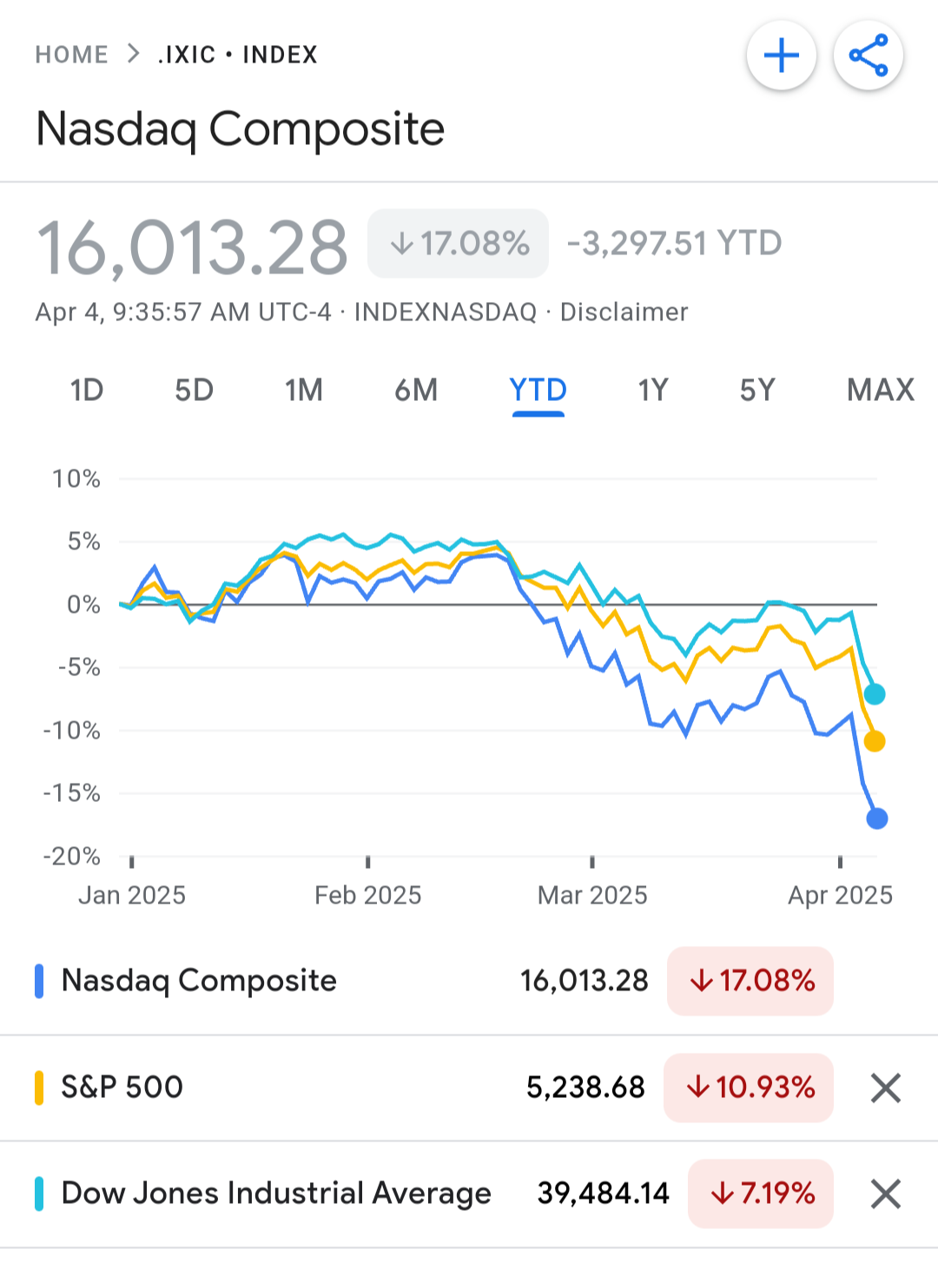The width and height of the screenshot is (938, 1262).
Task: Select the MAX time range
Action: point(881,390)
